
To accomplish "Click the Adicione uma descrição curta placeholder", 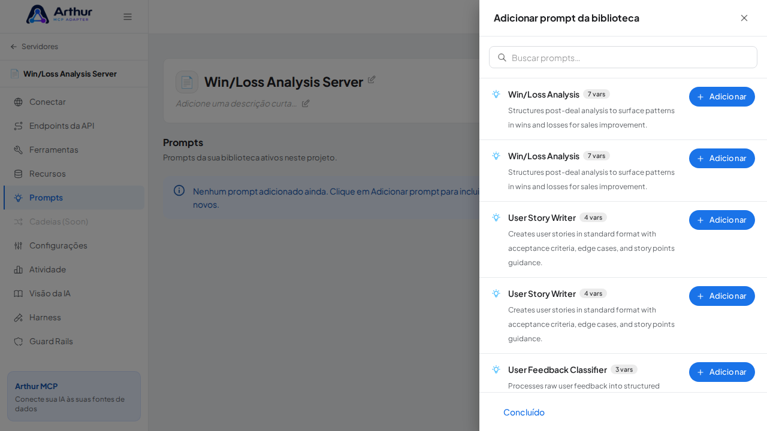I will coord(237,103).
